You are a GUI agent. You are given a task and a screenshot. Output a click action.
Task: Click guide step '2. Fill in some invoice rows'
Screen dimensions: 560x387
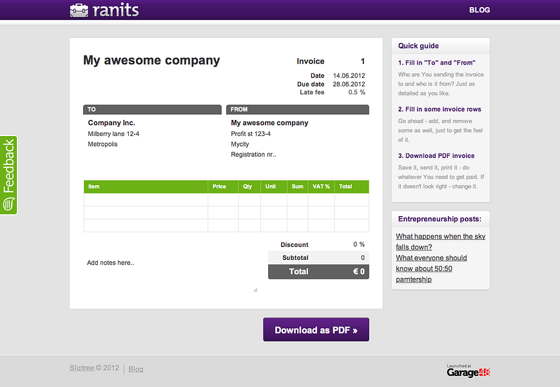tap(439, 110)
